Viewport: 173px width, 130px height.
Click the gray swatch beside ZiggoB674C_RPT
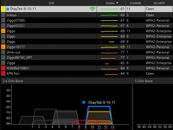coord(3,58)
